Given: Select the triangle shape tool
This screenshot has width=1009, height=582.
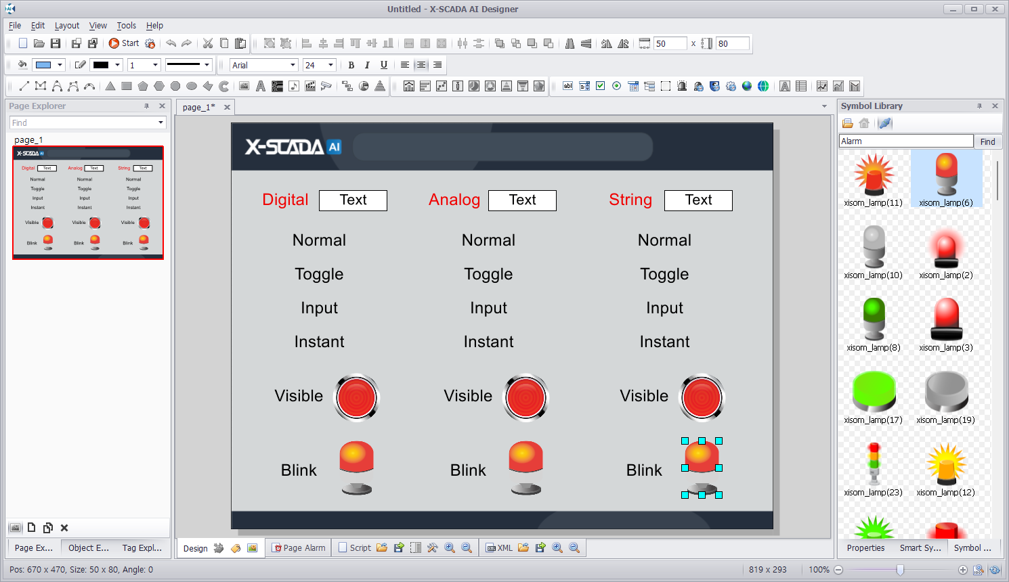Looking at the screenshot, I should point(110,86).
